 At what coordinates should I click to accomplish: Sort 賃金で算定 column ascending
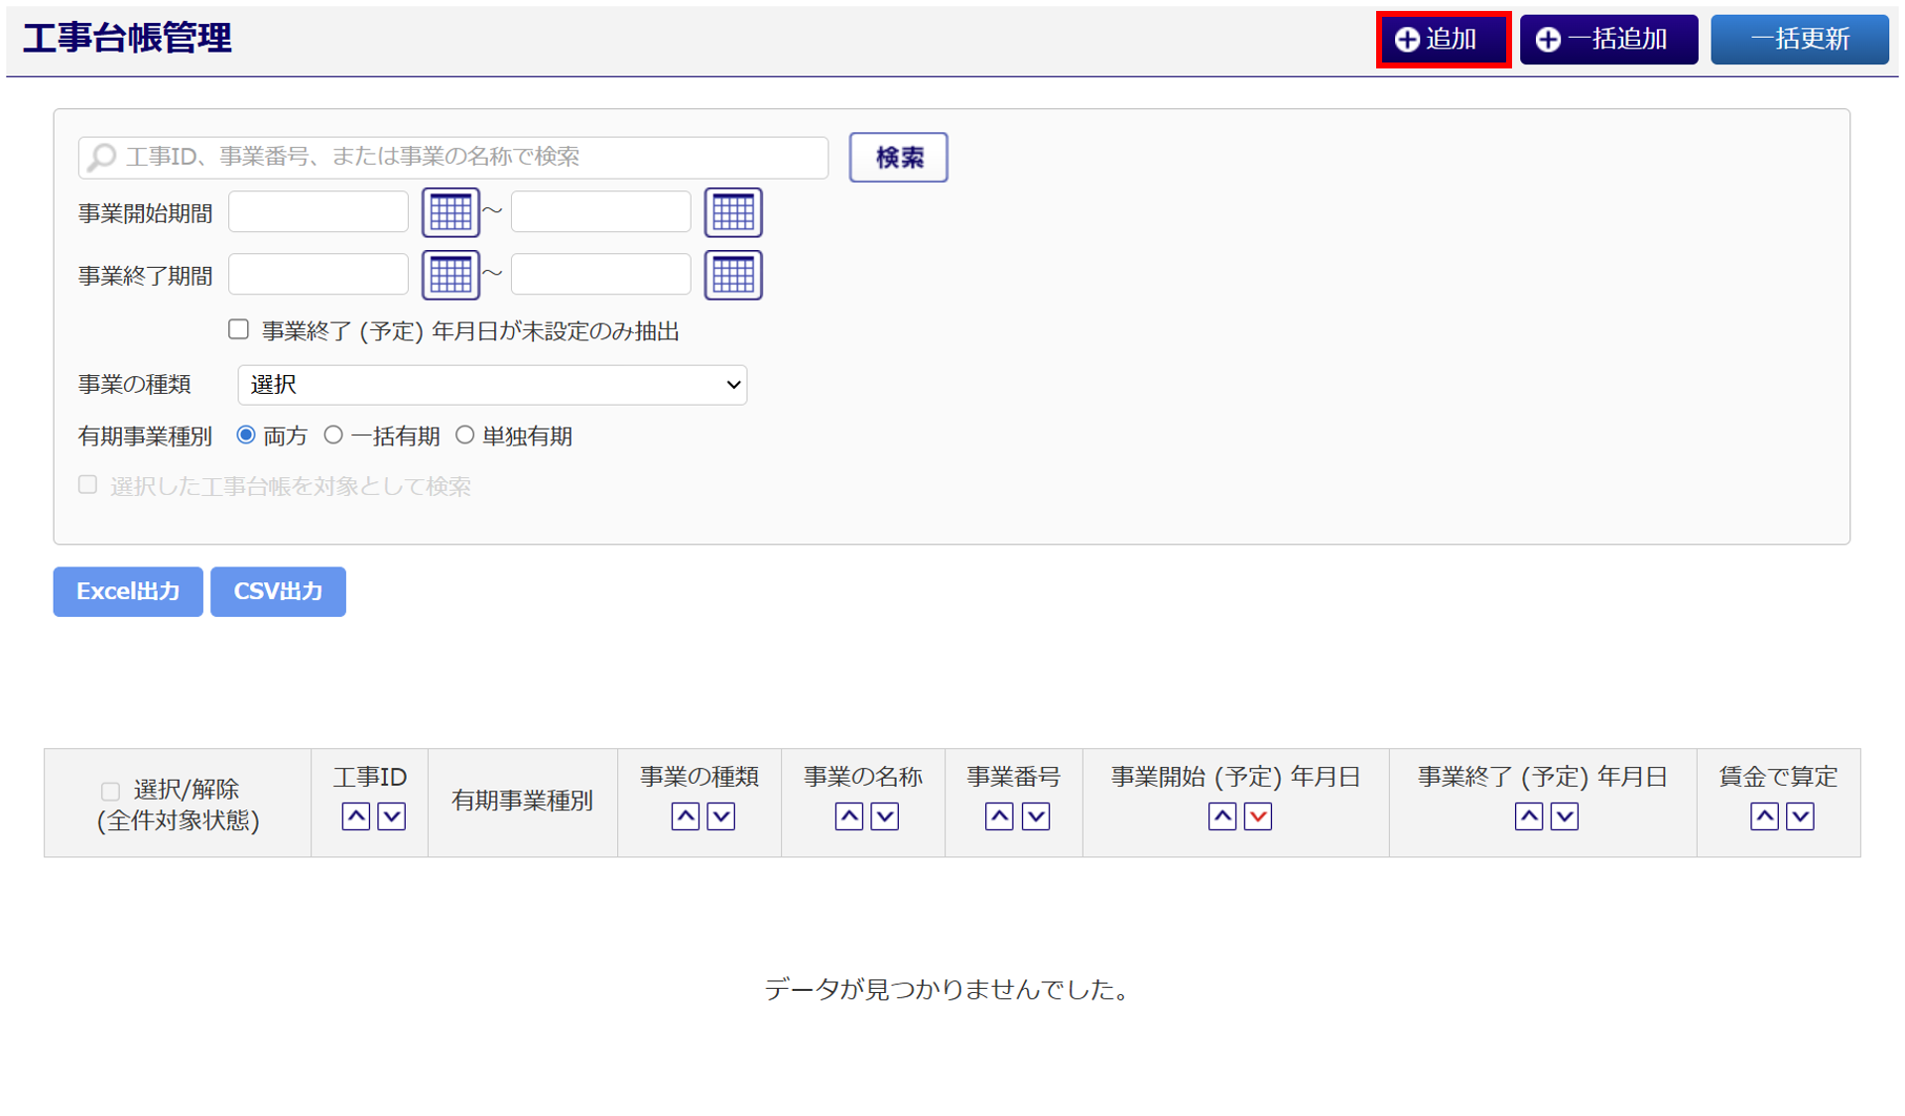tap(1763, 816)
